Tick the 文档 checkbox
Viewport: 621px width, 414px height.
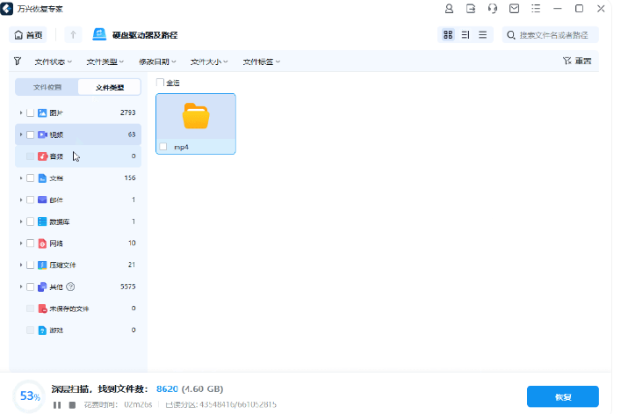click(30, 178)
